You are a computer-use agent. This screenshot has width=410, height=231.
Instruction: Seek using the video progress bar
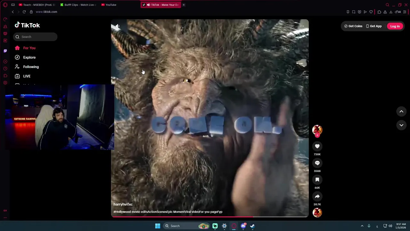pos(210,217)
